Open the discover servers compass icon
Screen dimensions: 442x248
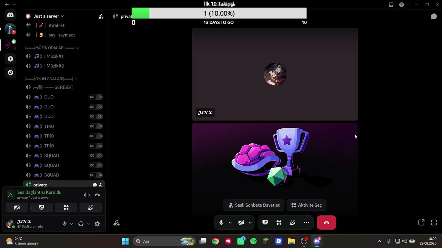pos(10,73)
